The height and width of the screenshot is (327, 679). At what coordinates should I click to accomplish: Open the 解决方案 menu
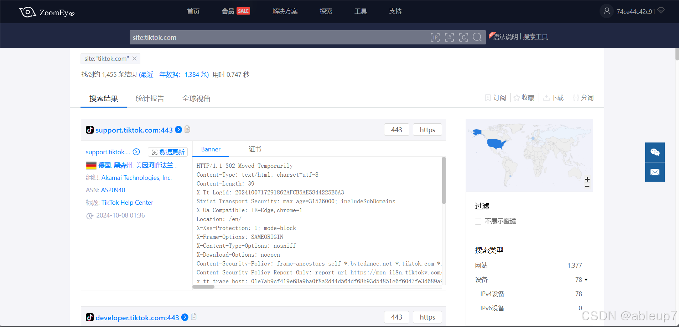pyautogui.click(x=285, y=11)
